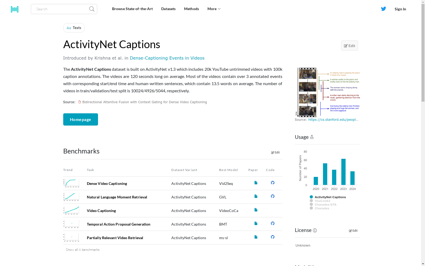425x266 pixels.
Task: Click the Homepage button
Action: pyautogui.click(x=80, y=119)
